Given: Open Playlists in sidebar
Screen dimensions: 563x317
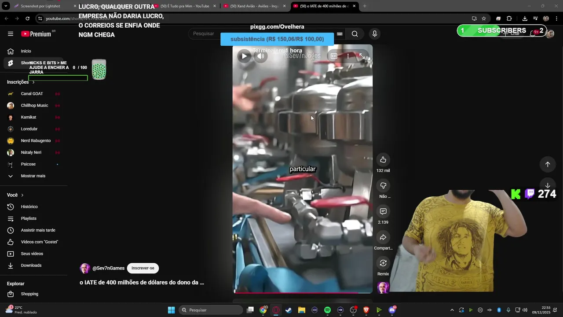Looking at the screenshot, I should click(x=33, y=218).
